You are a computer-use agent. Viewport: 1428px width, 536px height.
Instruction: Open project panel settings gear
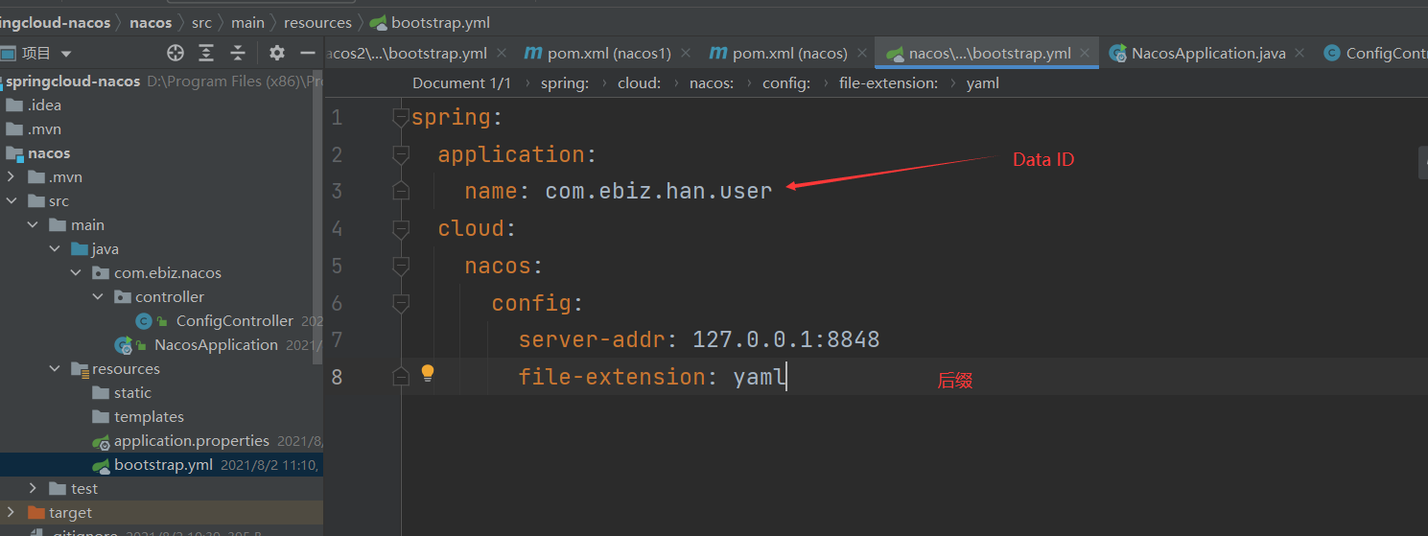click(x=277, y=53)
